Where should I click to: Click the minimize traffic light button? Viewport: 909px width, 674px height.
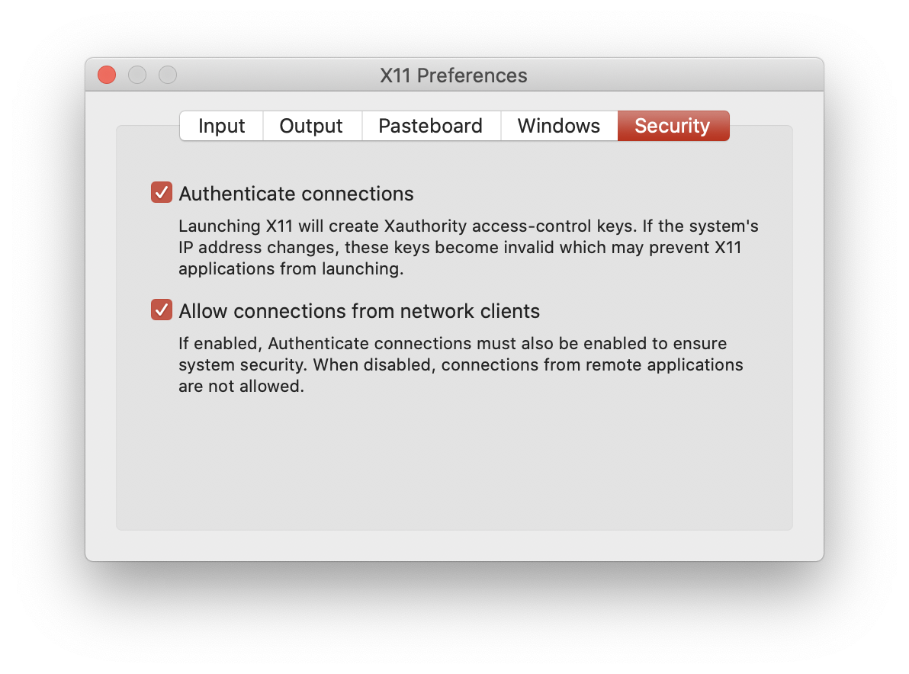tap(137, 75)
